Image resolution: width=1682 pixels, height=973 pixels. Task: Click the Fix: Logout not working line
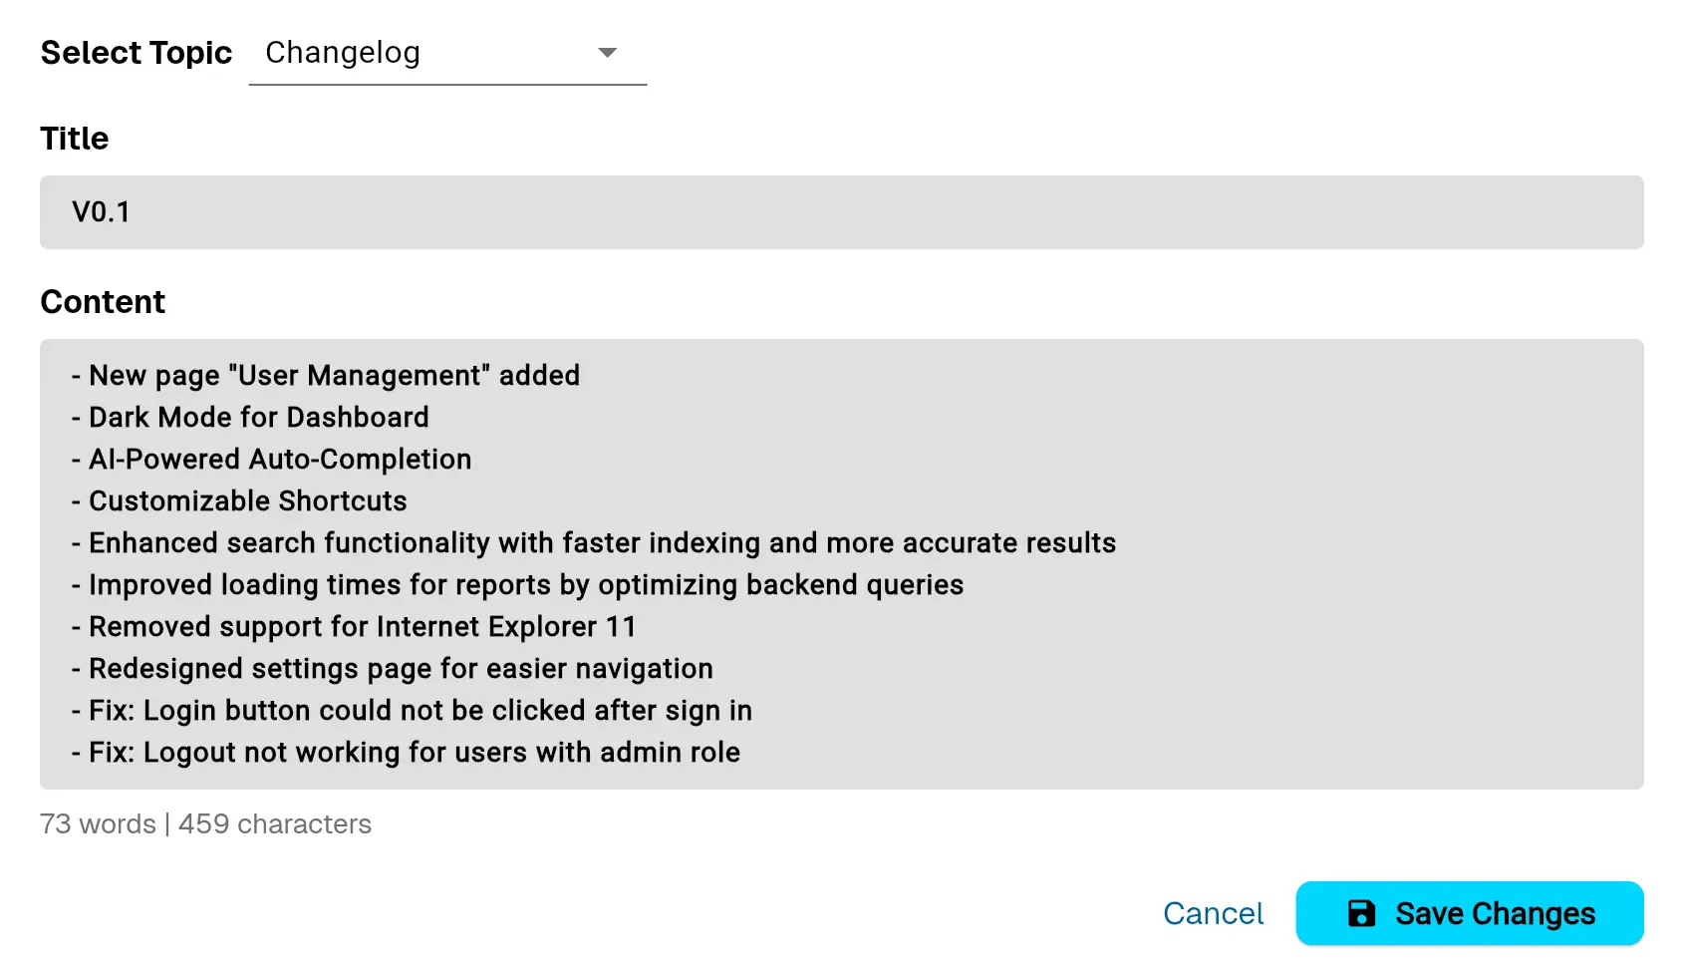coord(406,752)
